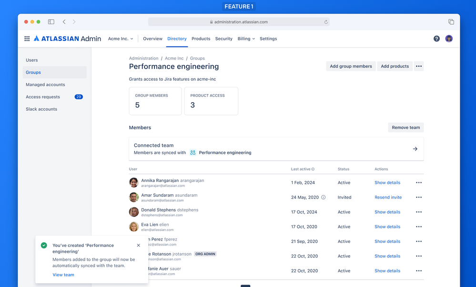
Task: Show details for Donald Stephens
Action: pyautogui.click(x=387, y=212)
